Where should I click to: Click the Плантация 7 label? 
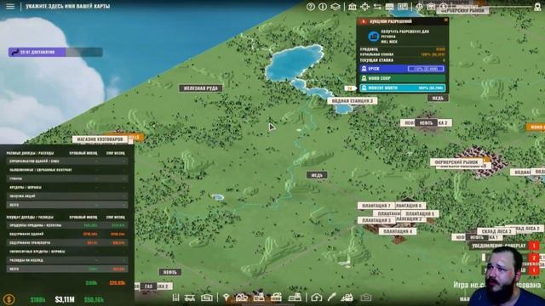pyautogui.click(x=376, y=206)
